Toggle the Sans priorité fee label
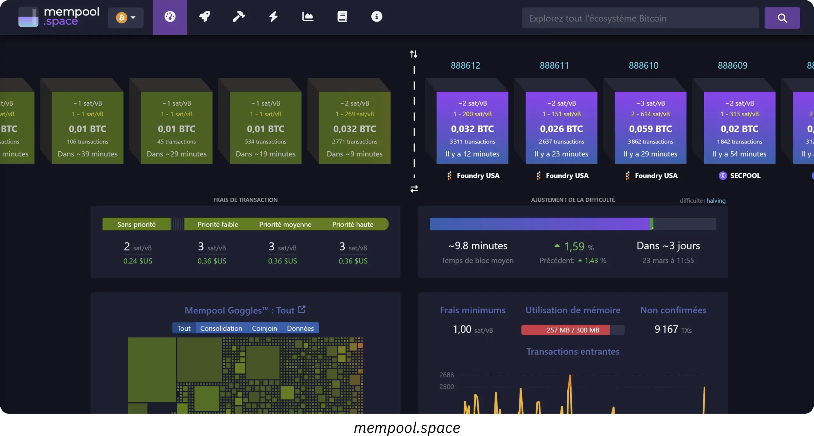Image resolution: width=814 pixels, height=436 pixels. [x=136, y=224]
